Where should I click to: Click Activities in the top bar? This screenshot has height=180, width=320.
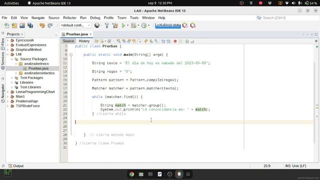pos(11,3)
